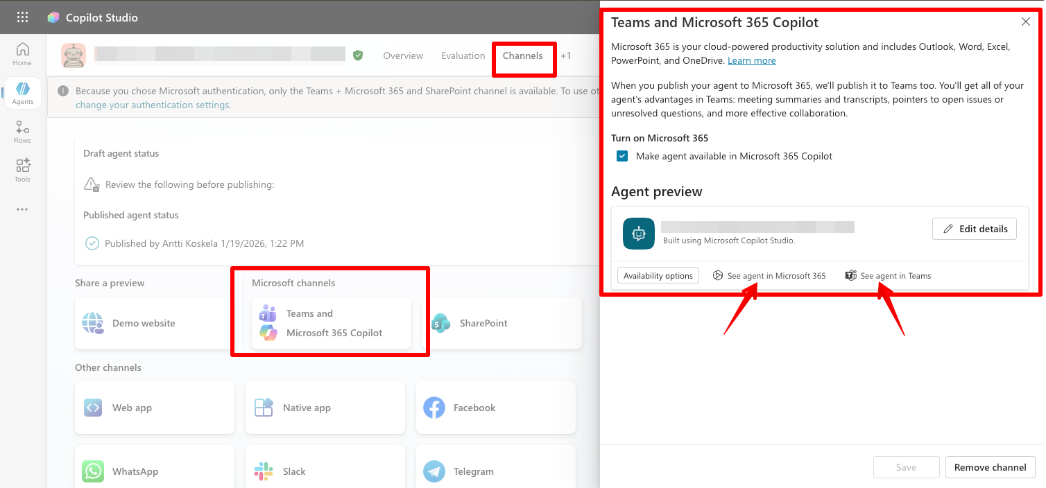Open 'See agent in Teams'
This screenshot has width=1046, height=488.
(888, 275)
